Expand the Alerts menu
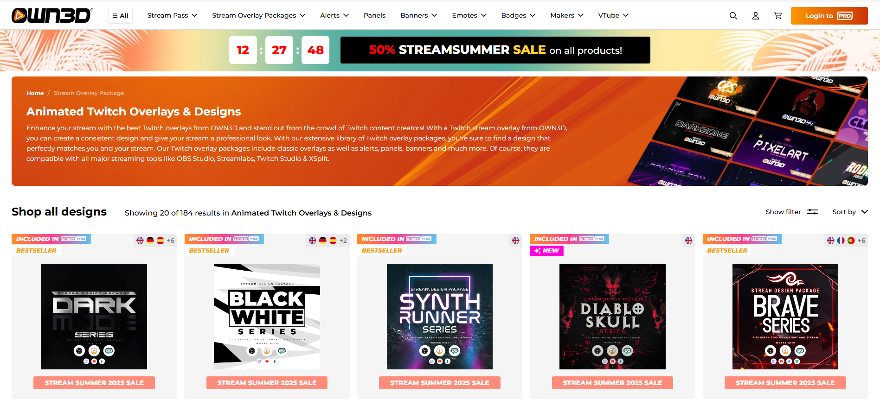 pos(334,15)
